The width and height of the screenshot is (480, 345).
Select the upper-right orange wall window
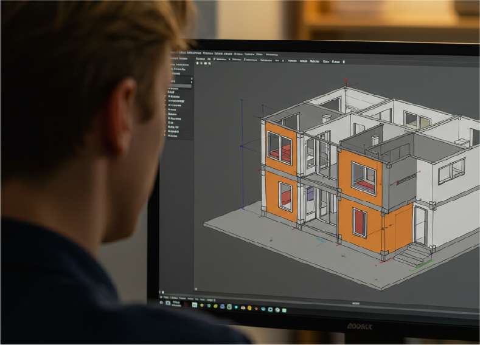click(363, 178)
